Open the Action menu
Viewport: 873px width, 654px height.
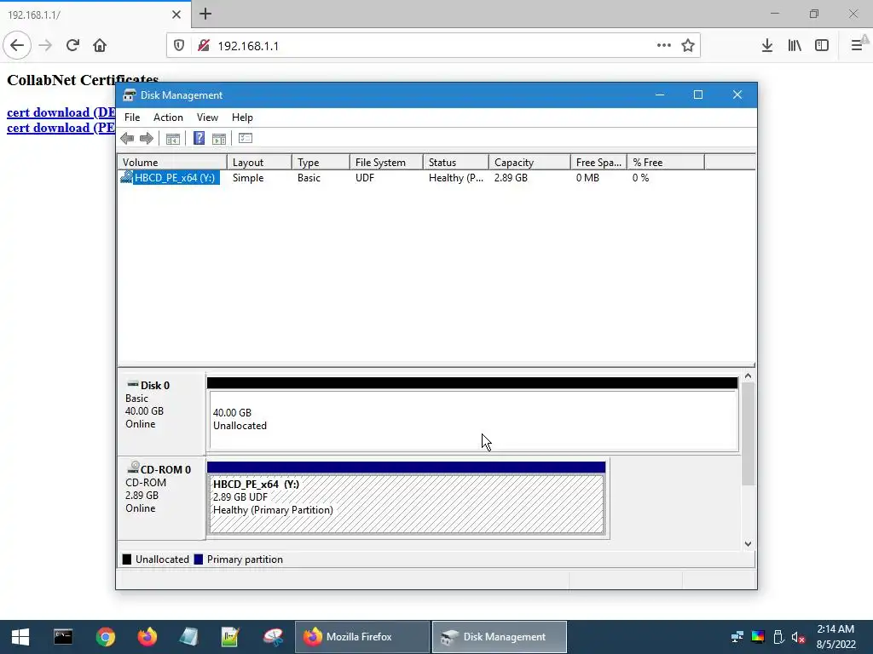click(168, 118)
